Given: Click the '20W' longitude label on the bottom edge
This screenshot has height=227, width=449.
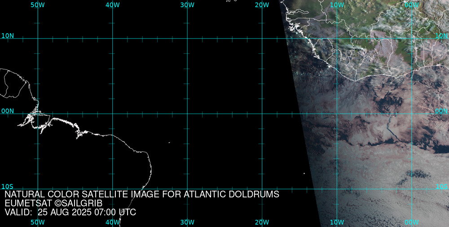Looking at the screenshot, I should 262,223.
